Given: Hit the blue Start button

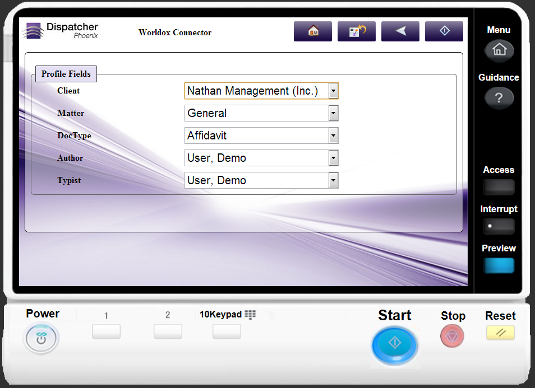Looking at the screenshot, I should click(x=394, y=345).
